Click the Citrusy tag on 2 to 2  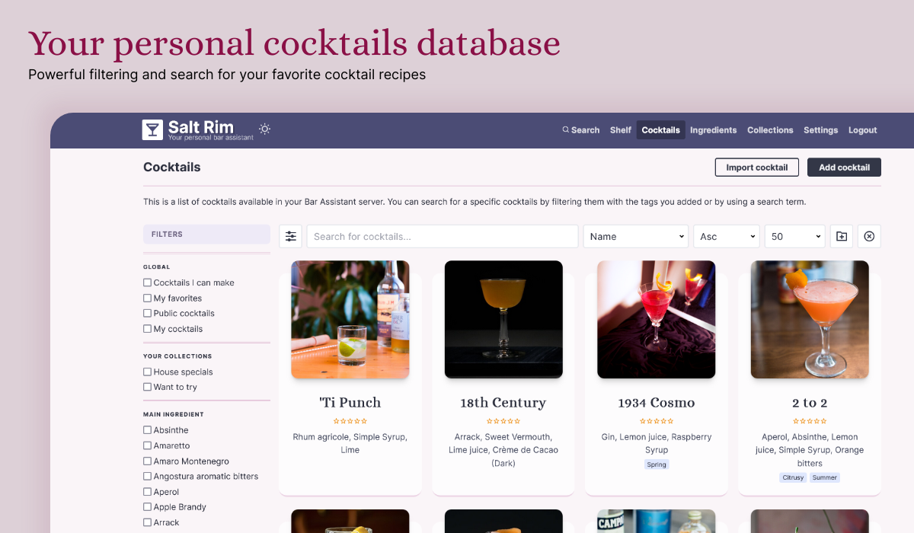click(793, 477)
